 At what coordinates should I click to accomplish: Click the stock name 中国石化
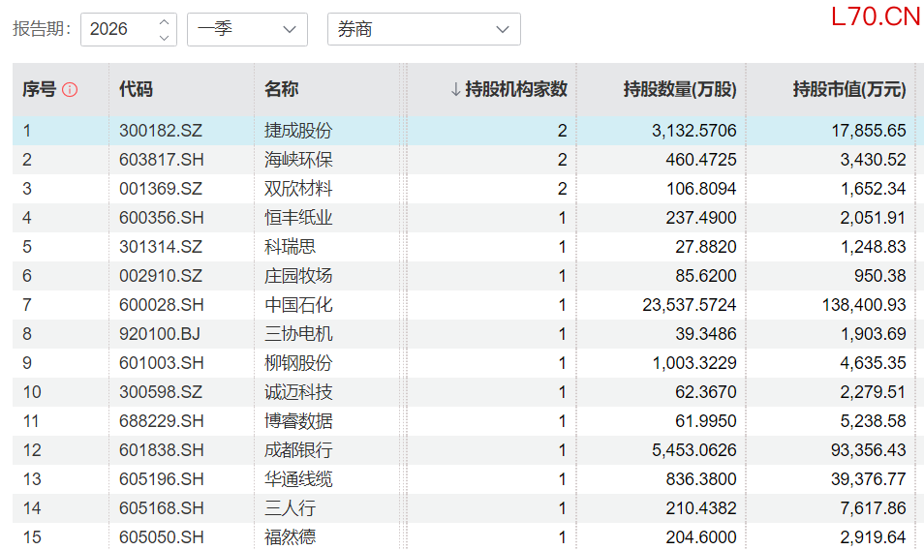pyautogui.click(x=298, y=305)
